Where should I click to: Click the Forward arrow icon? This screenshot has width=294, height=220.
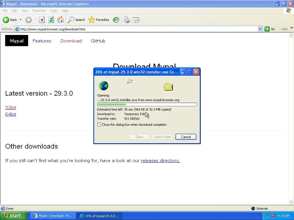pyautogui.click(x=28, y=20)
